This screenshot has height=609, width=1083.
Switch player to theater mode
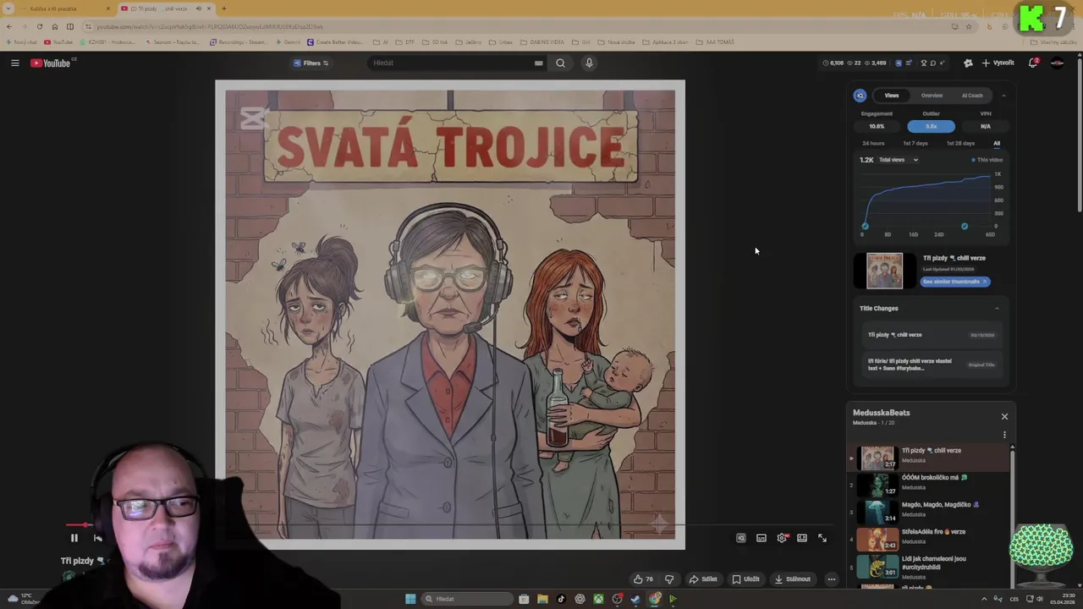tap(802, 538)
